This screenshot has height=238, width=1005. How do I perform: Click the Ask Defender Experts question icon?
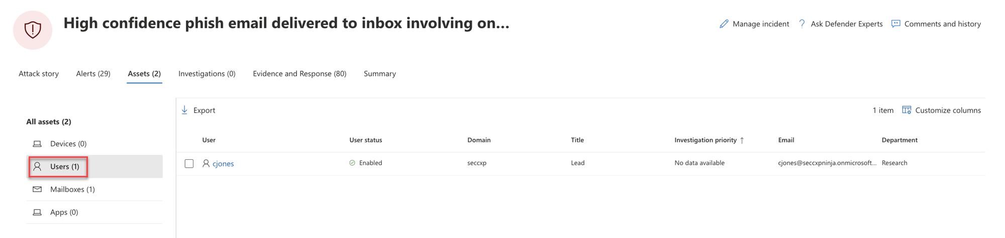click(802, 24)
